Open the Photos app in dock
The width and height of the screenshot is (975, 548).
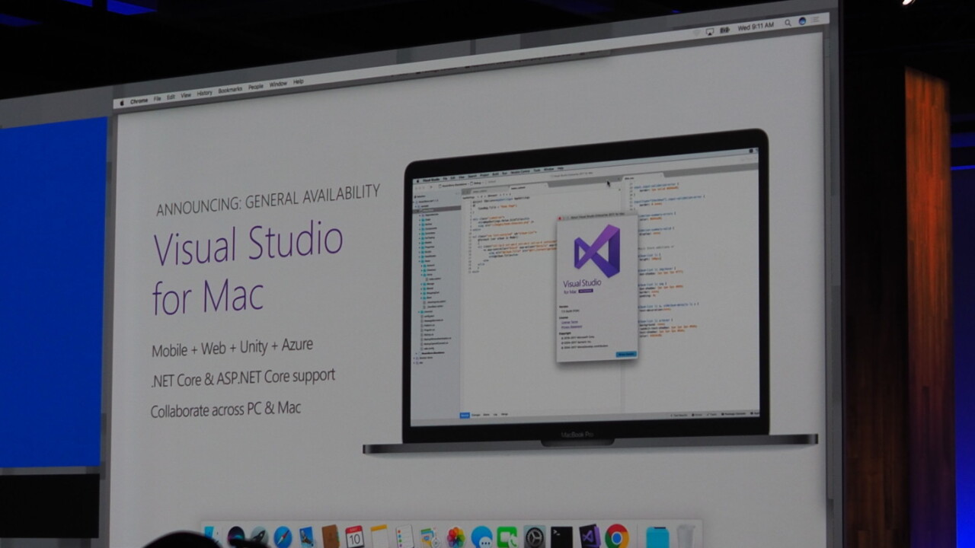click(456, 537)
